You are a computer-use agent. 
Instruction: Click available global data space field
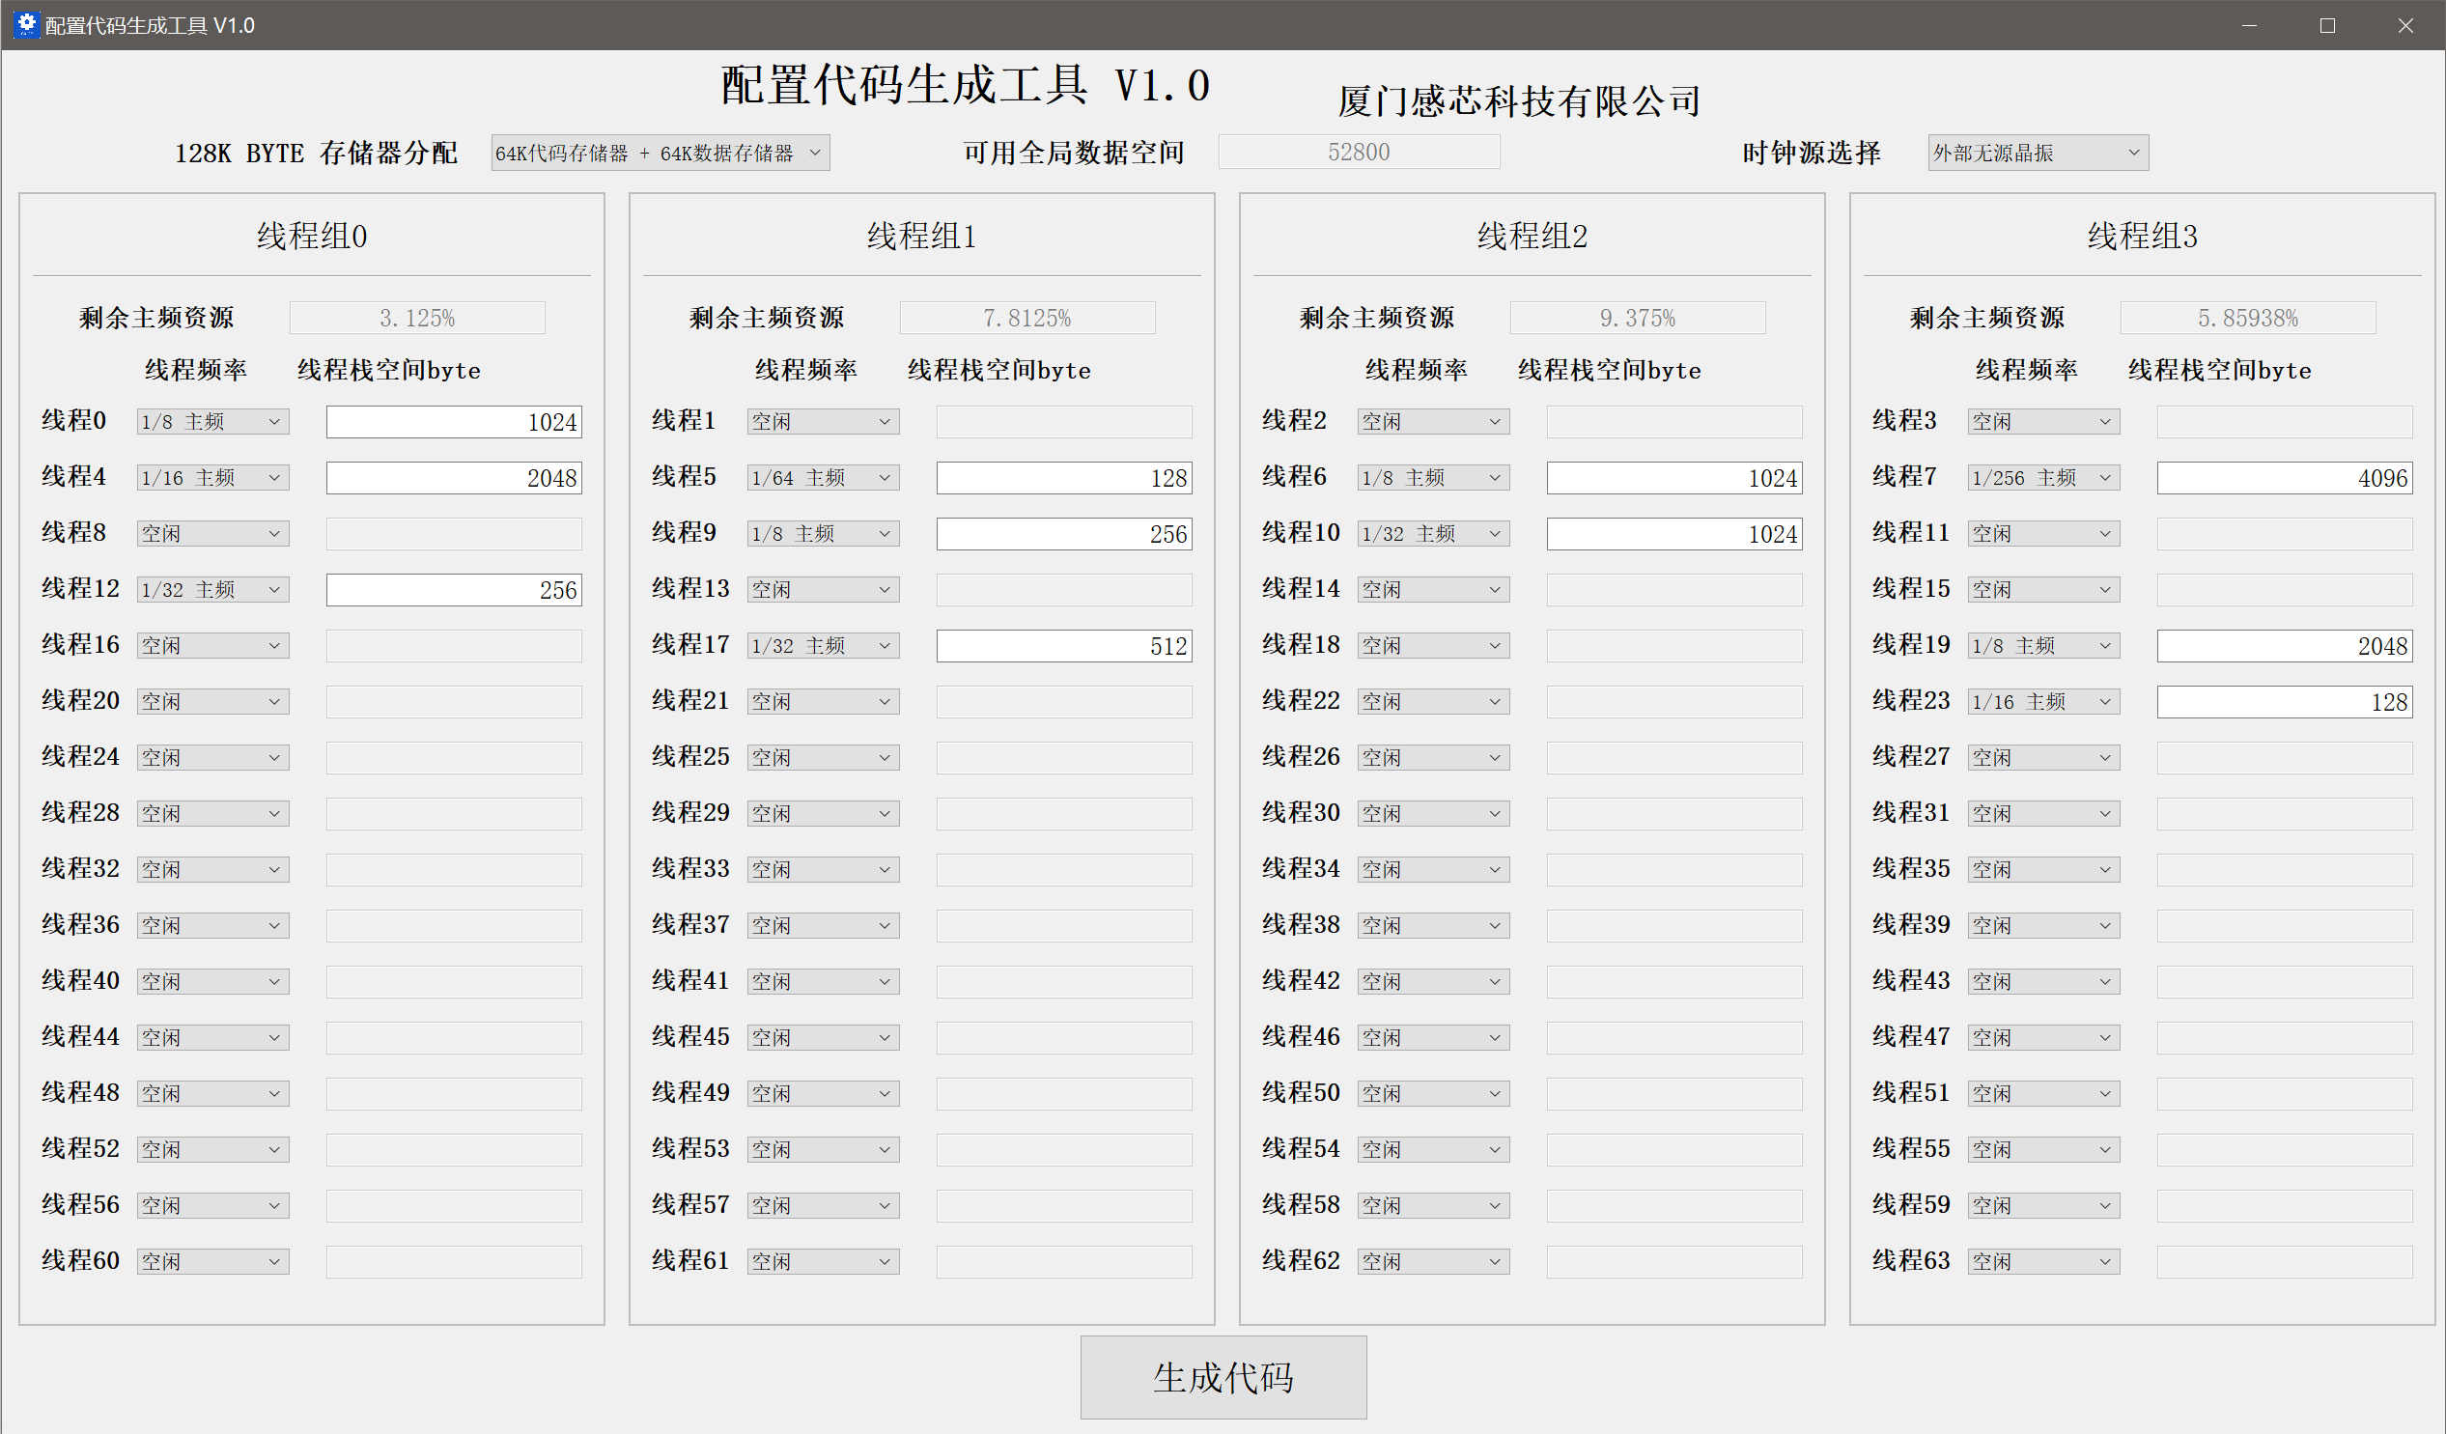coord(1358,152)
